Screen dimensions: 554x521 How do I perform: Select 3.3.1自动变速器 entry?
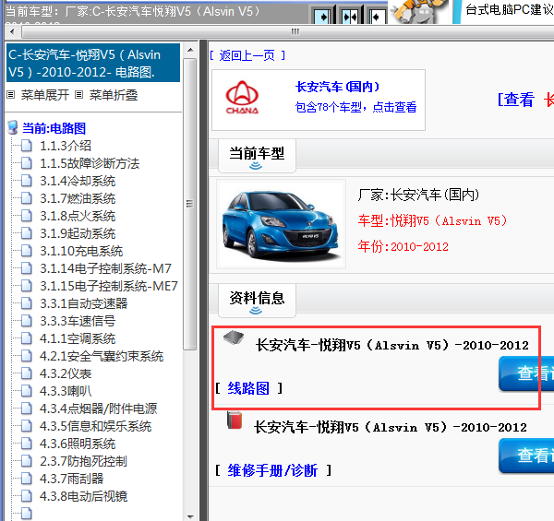83,303
